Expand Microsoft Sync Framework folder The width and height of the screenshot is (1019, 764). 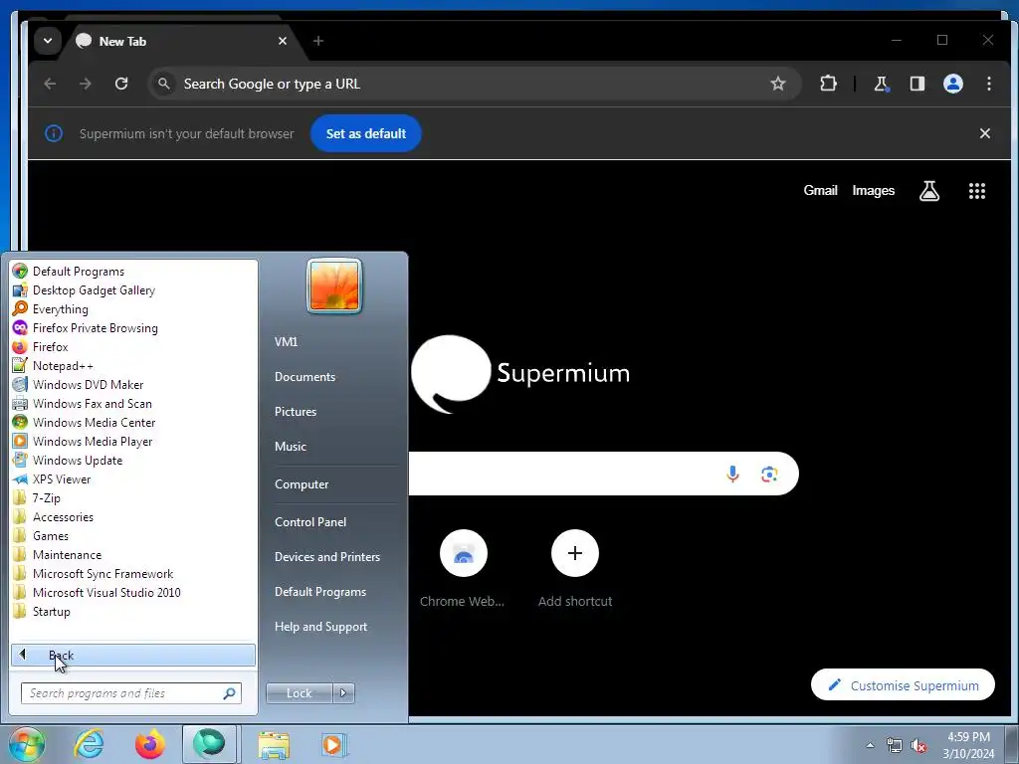click(133, 573)
